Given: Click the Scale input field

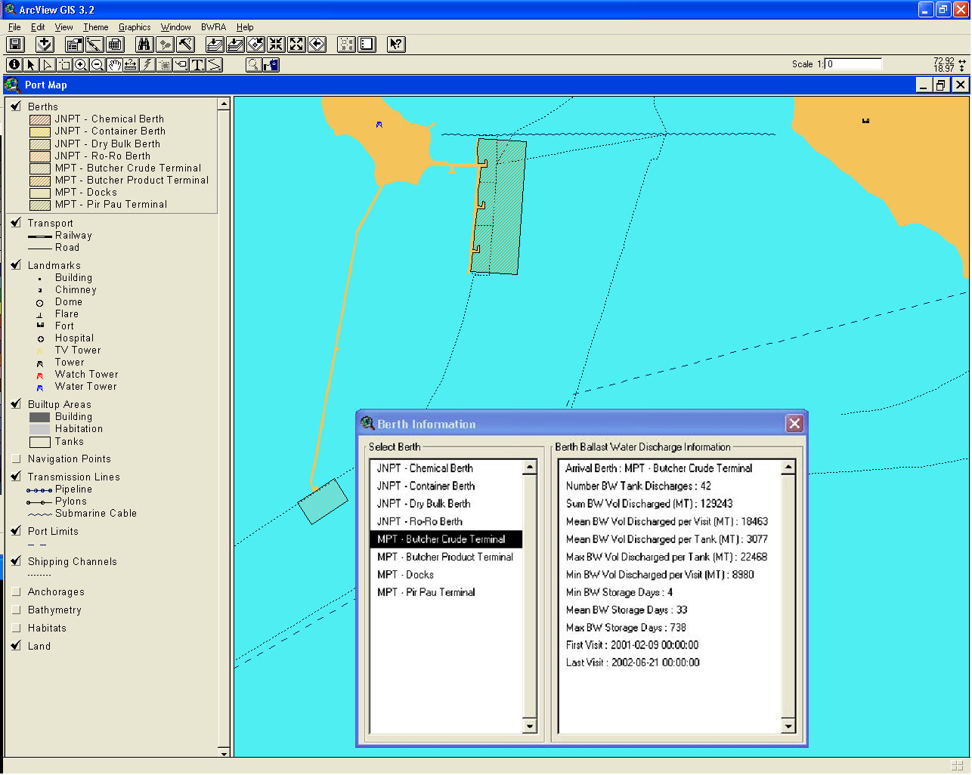Looking at the screenshot, I should (x=853, y=64).
